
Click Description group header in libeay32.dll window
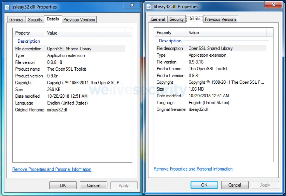click(170, 41)
